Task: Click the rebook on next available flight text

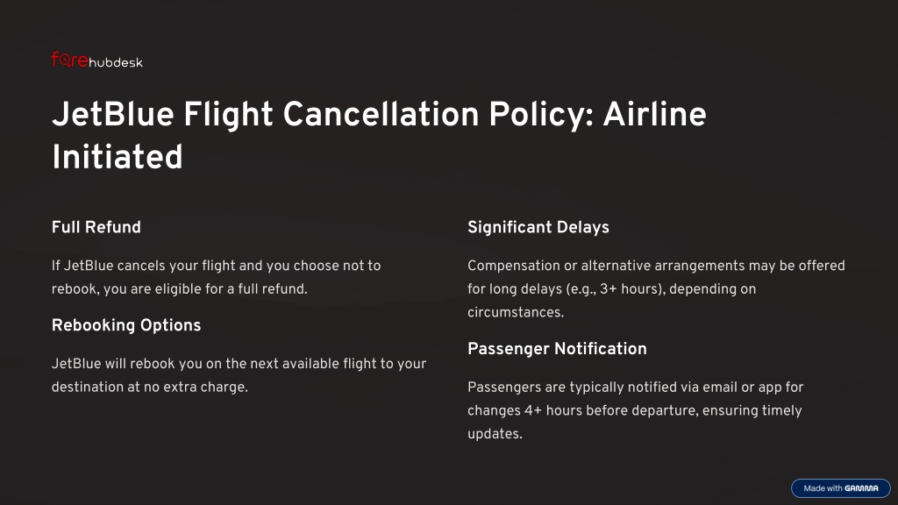Action: point(239,375)
